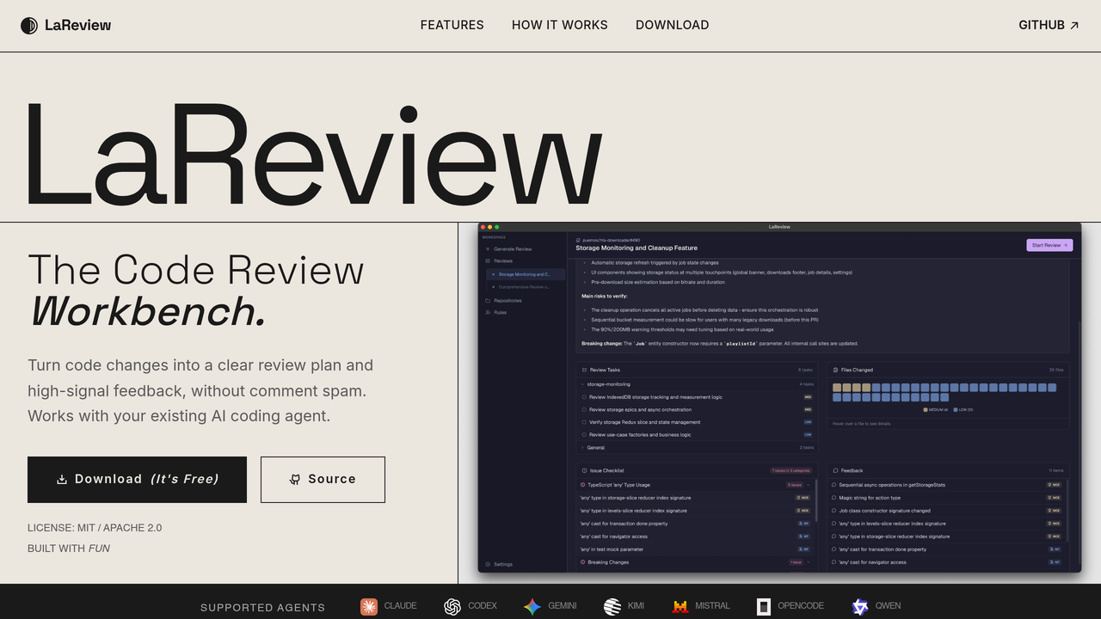This screenshot has width=1101, height=619.
Task: Select Storage Monitoring review in sidebar
Action: 526,274
